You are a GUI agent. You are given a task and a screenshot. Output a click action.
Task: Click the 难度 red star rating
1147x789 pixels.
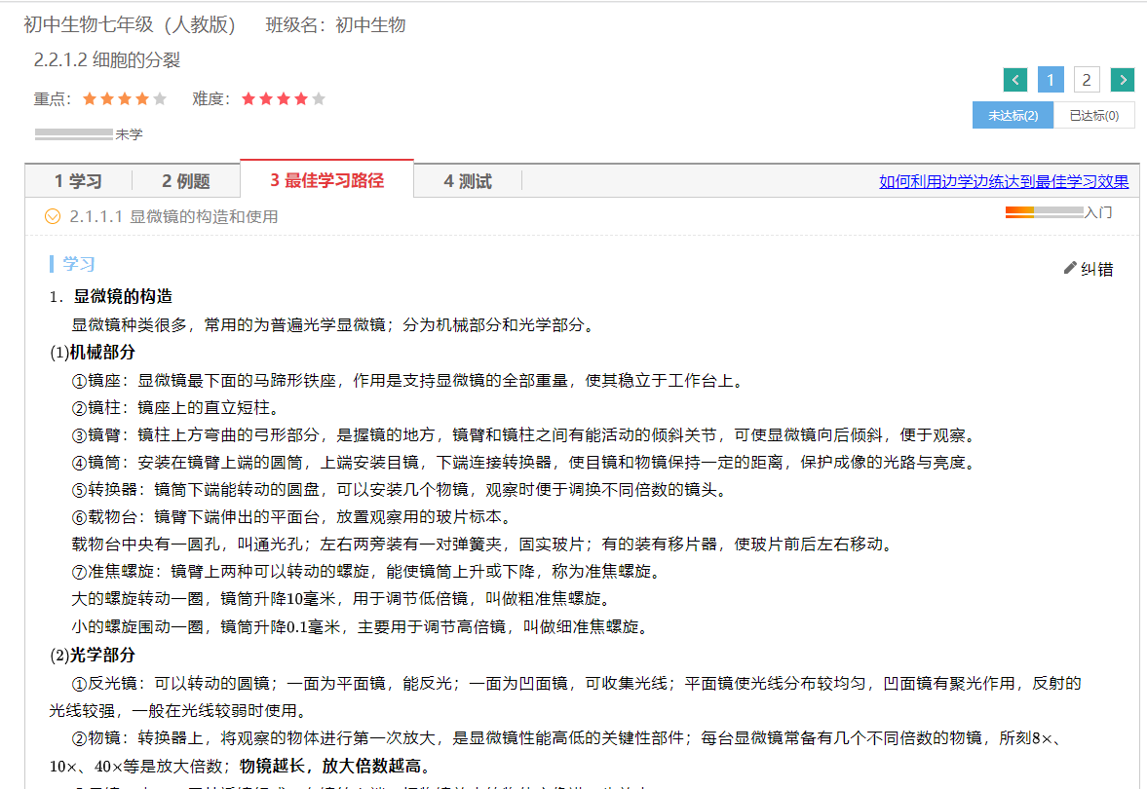283,98
